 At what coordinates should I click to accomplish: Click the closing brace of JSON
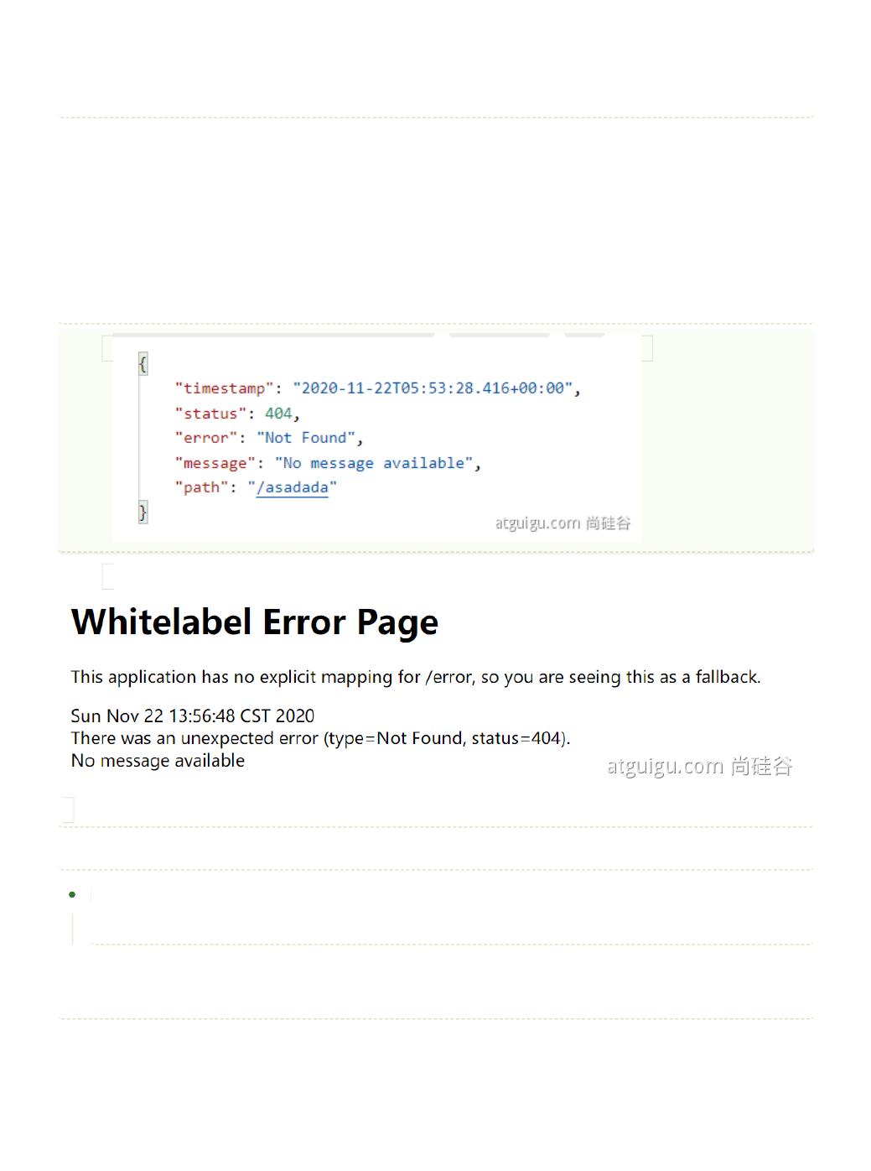(143, 513)
